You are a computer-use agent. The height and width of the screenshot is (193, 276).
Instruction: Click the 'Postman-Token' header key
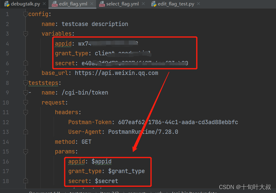[90, 122]
